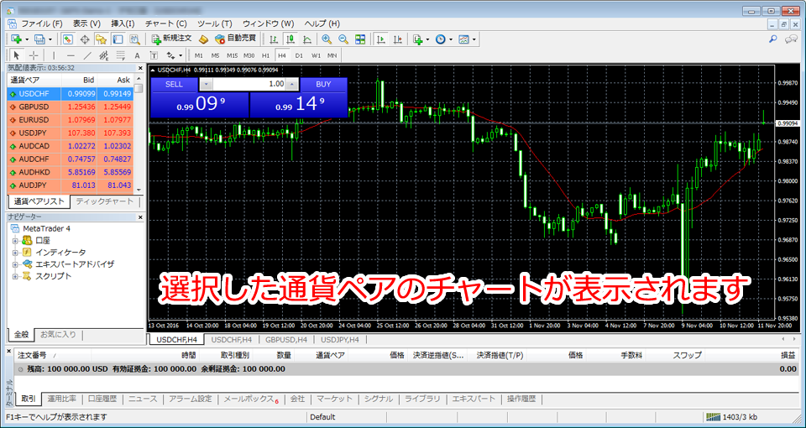Switch to line chart display
This screenshot has width=806, height=428.
307,39
